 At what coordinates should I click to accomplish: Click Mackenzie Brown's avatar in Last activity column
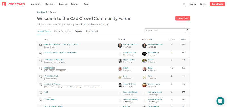click(144, 46)
